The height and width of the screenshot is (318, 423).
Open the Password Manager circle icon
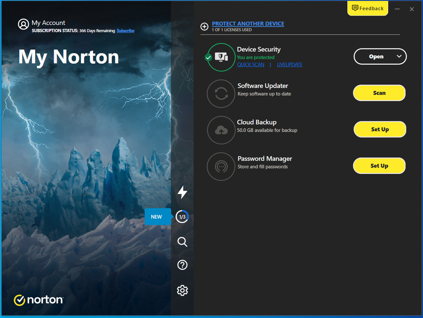point(221,167)
